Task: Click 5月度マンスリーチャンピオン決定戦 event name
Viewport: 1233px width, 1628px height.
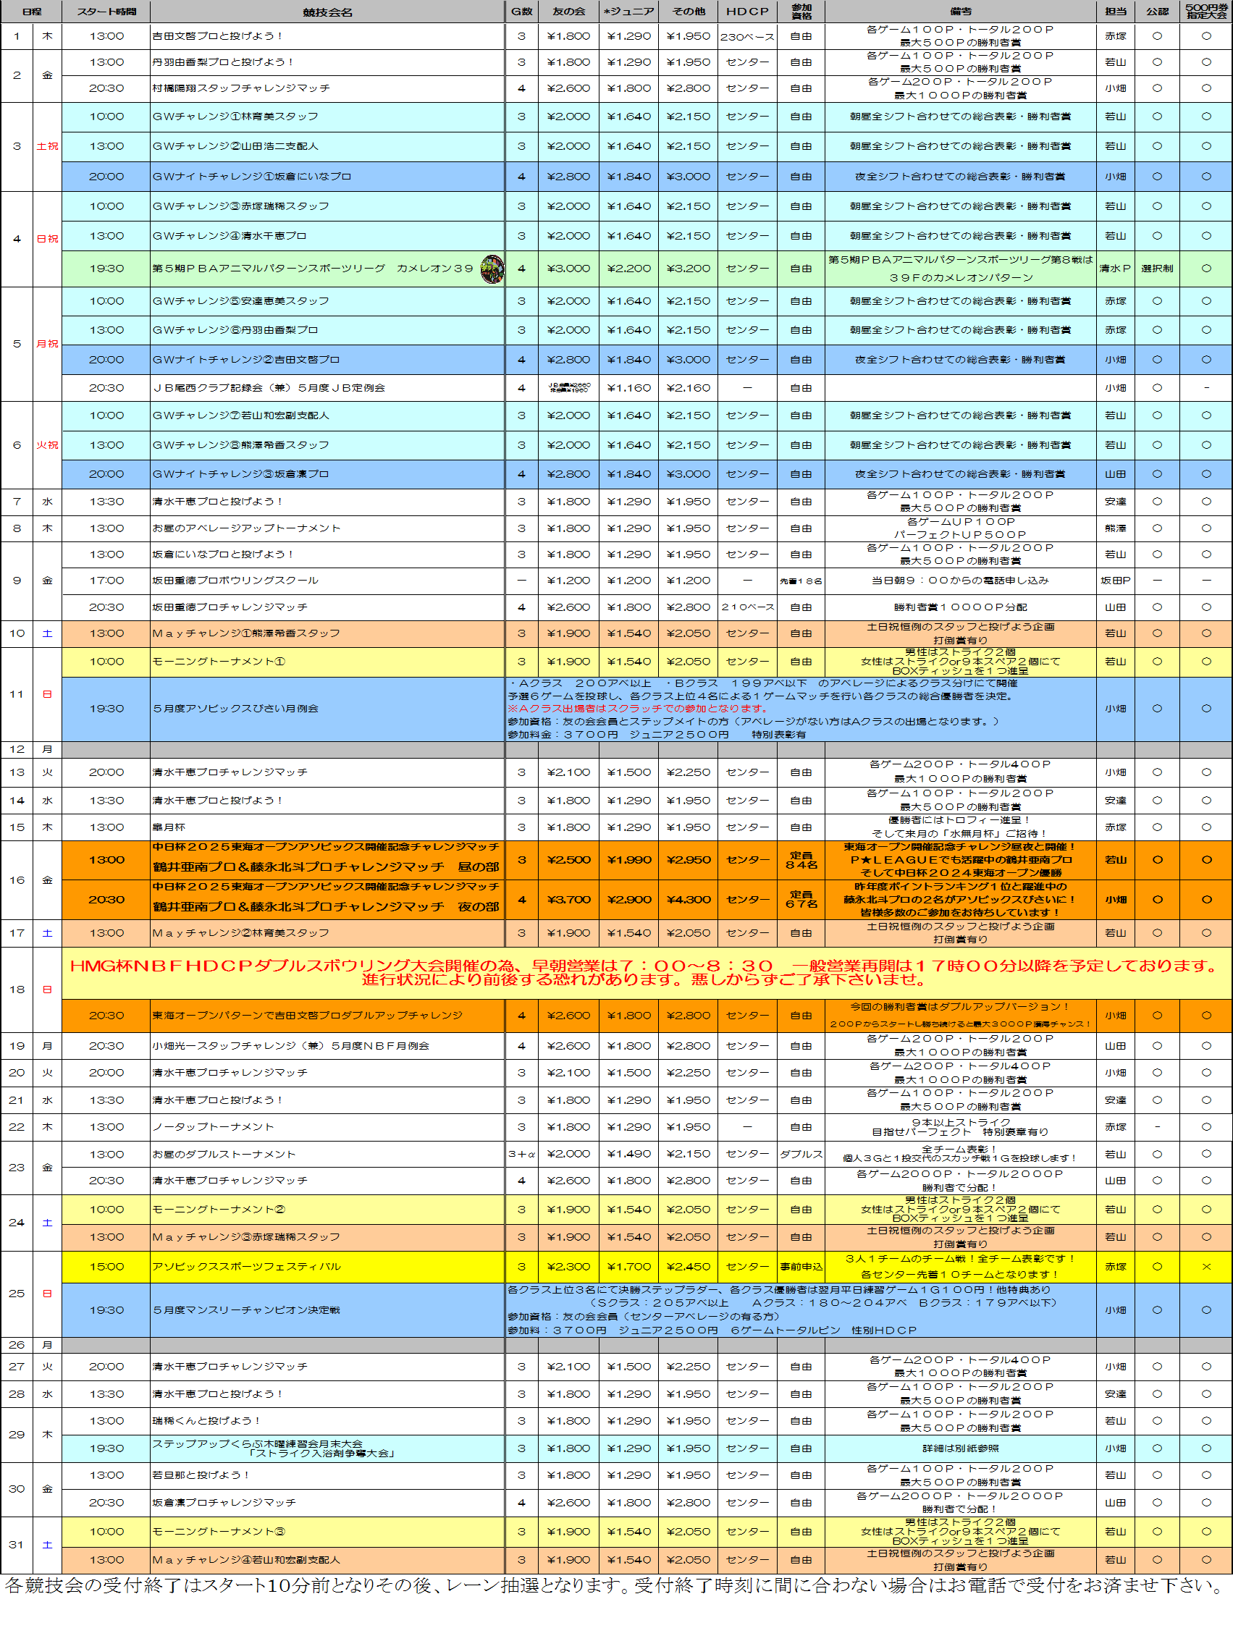Action: pyautogui.click(x=246, y=1310)
